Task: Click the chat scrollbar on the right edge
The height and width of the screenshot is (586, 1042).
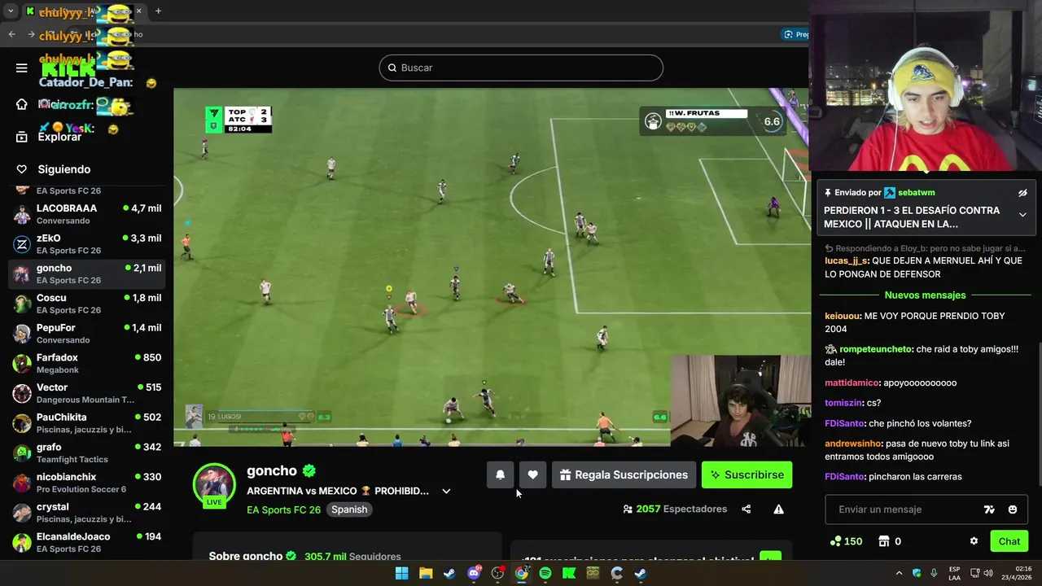Action: point(1039,415)
